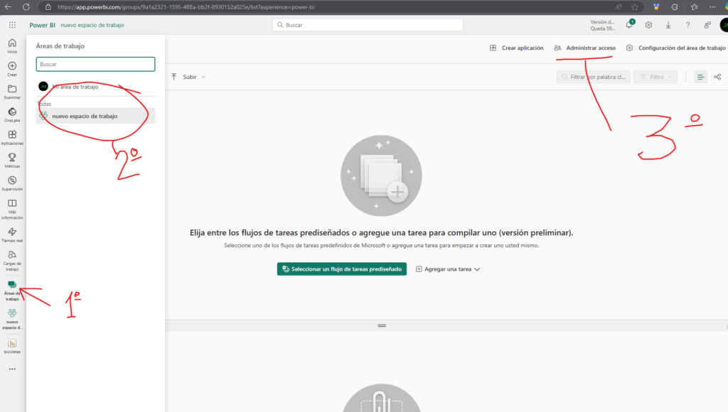The height and width of the screenshot is (412, 728).
Task: Select the list view toggle
Action: coord(700,77)
